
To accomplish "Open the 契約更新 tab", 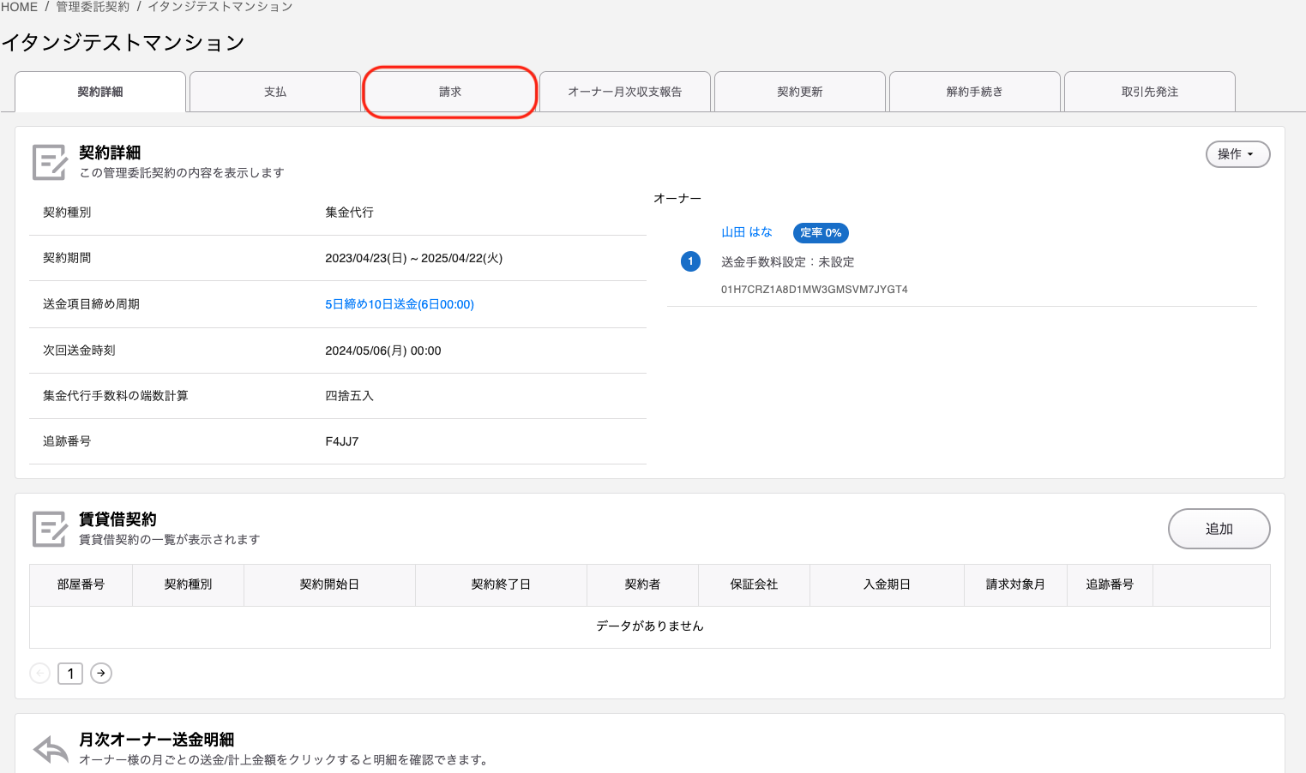I will point(800,92).
